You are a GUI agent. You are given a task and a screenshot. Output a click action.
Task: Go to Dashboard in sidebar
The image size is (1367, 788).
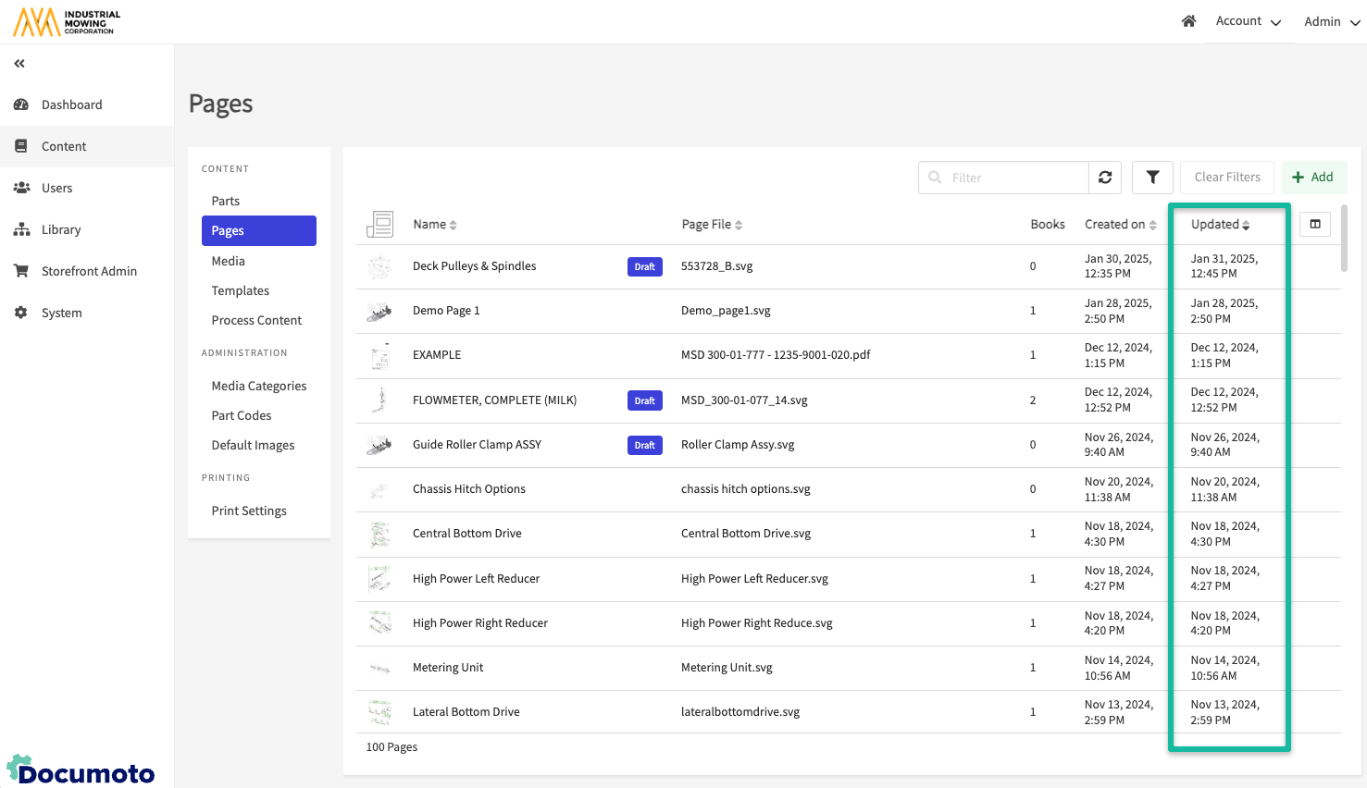coord(71,105)
